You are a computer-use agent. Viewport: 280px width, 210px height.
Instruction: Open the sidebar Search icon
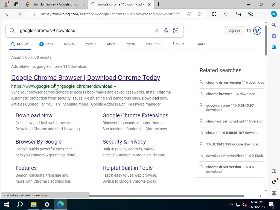point(274,25)
